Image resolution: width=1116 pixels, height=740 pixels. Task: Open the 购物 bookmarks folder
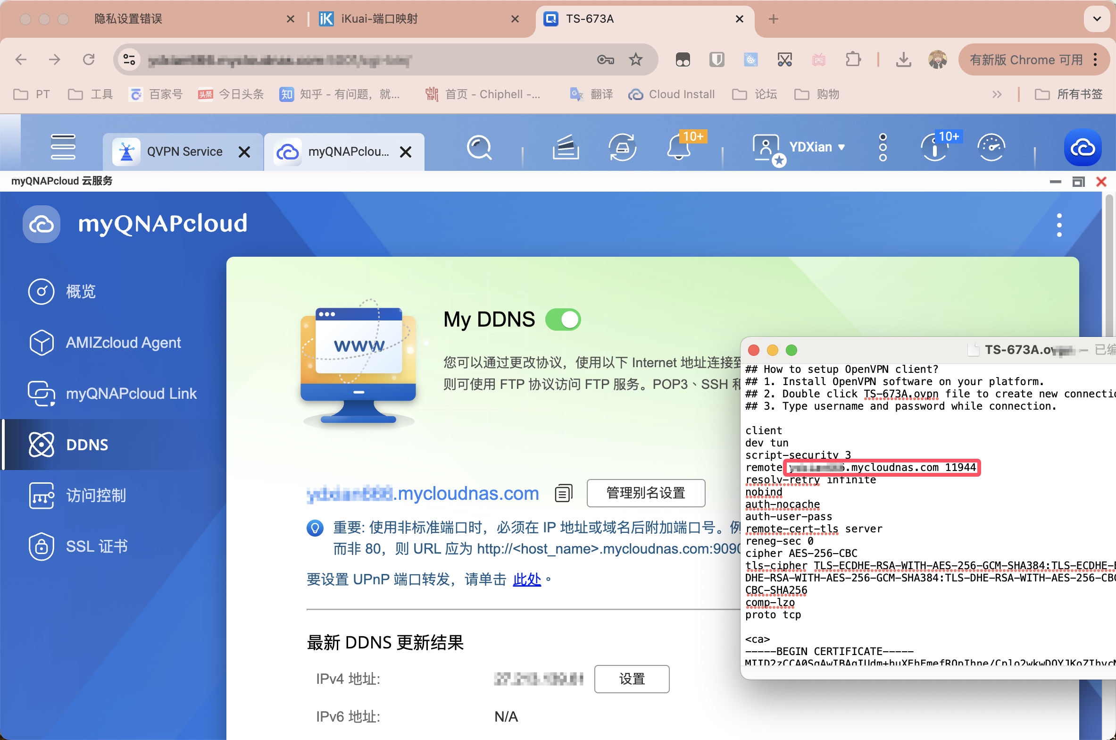coord(817,94)
